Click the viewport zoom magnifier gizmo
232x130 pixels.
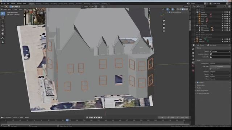164,21
